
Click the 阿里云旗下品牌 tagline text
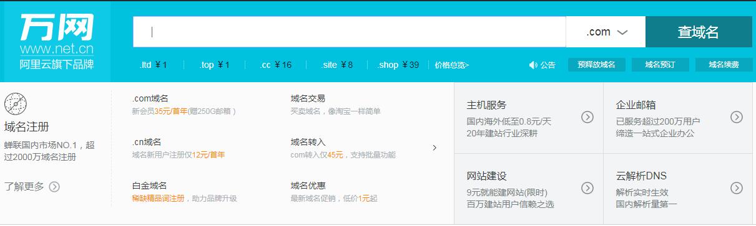[56, 65]
